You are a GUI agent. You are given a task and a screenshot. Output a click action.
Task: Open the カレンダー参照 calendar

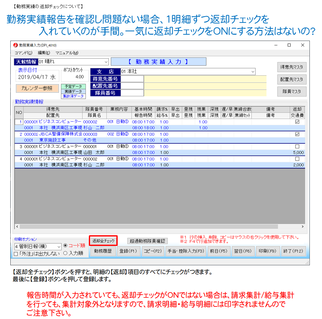[x=37, y=88]
